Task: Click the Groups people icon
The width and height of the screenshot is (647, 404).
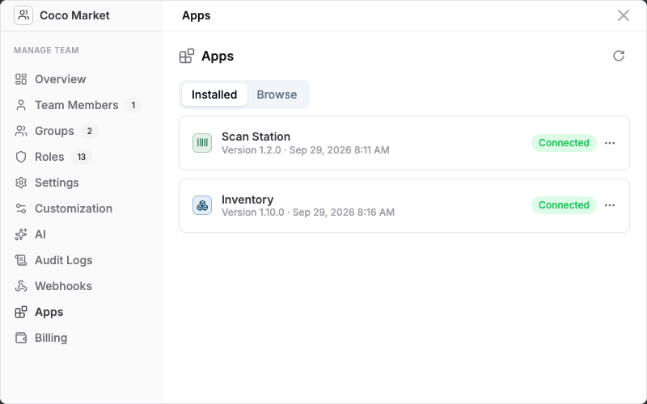Action: point(21,131)
